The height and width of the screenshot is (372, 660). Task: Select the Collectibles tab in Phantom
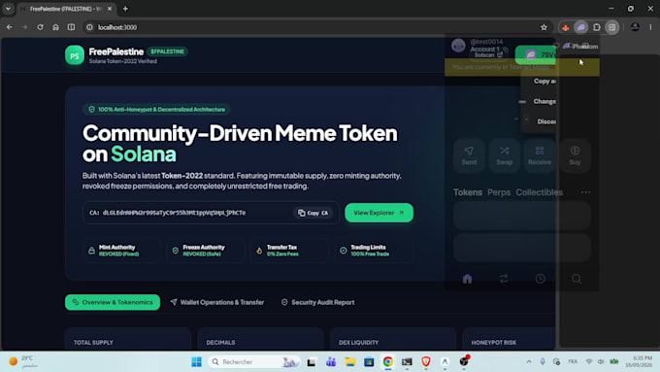(540, 192)
